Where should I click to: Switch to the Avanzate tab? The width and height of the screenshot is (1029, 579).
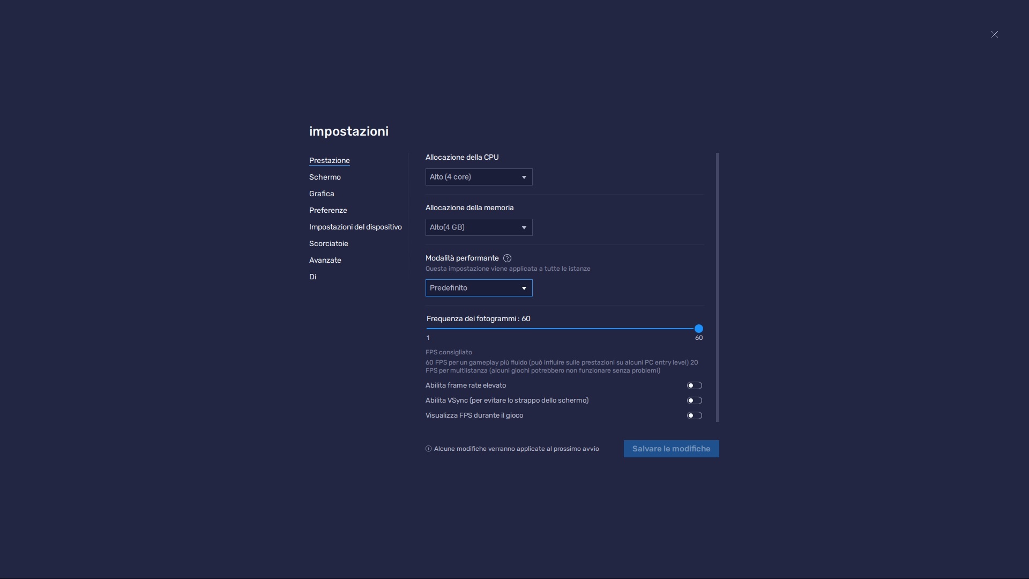point(325,260)
